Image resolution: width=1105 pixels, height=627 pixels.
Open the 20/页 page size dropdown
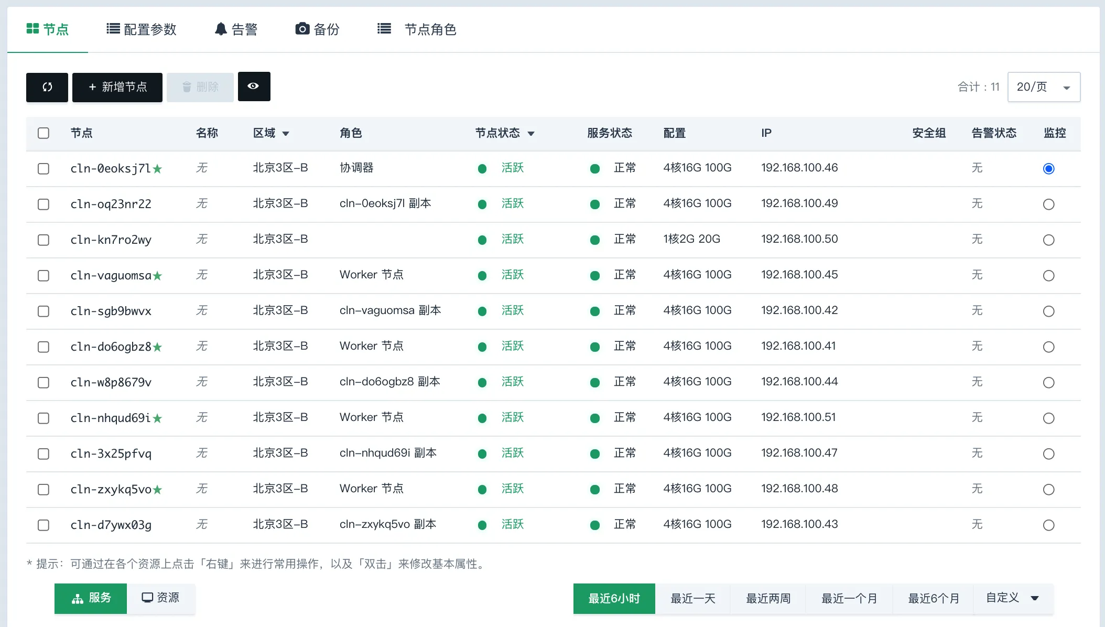(x=1044, y=87)
